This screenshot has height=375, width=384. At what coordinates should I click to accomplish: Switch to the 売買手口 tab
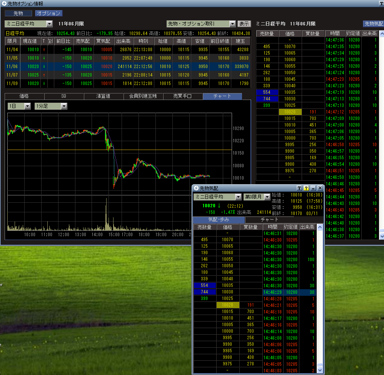tap(183, 96)
